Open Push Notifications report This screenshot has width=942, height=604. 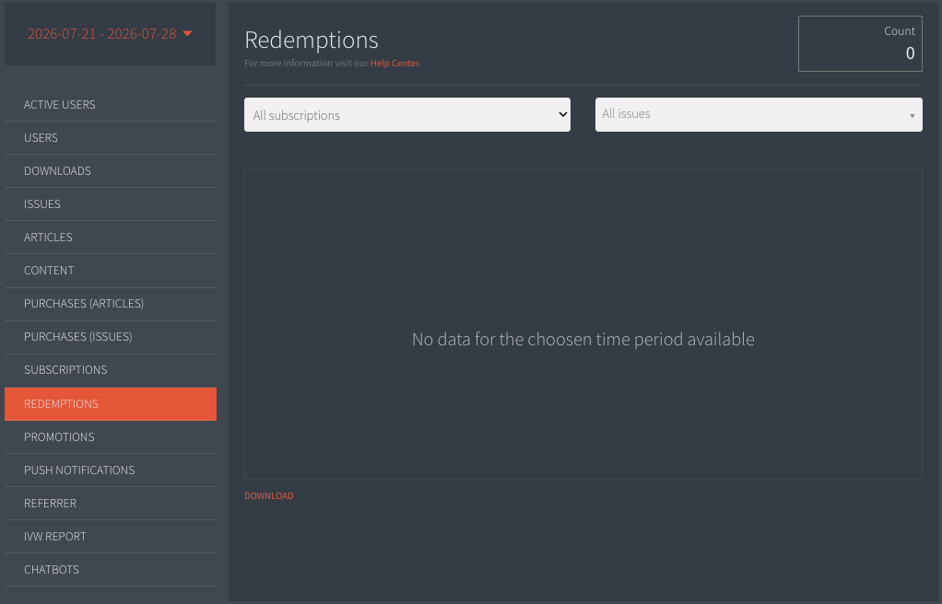tap(111, 470)
